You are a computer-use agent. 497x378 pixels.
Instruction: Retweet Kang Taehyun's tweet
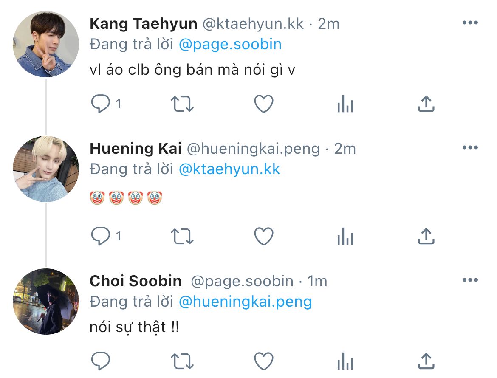point(182,104)
